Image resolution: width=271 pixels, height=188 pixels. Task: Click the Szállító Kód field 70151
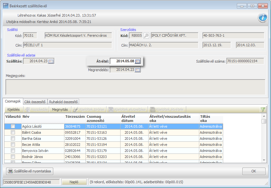(30, 36)
